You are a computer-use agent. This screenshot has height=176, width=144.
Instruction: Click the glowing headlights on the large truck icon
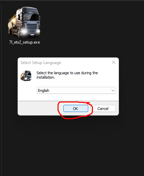(x=31, y=31)
